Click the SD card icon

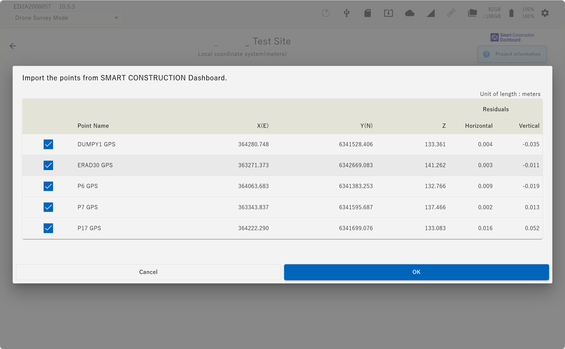(x=368, y=13)
